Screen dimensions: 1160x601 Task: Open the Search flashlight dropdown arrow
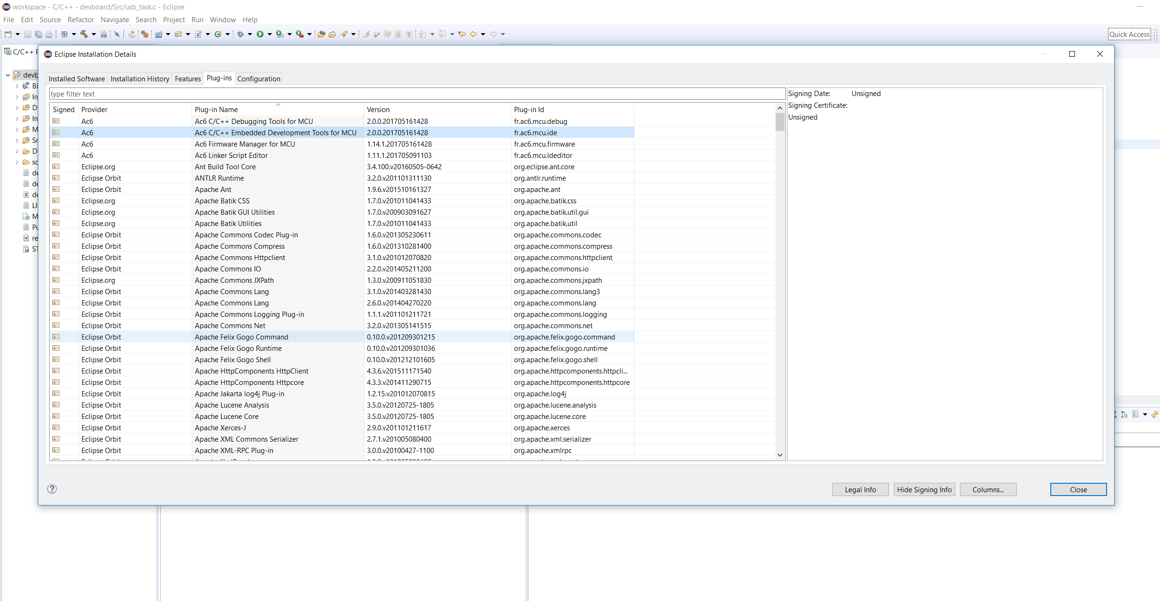[x=353, y=34]
